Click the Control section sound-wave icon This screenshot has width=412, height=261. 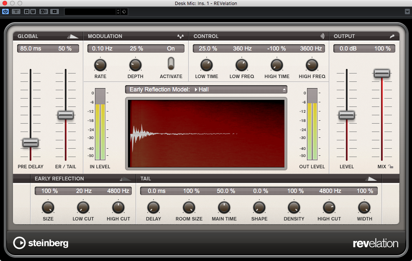click(322, 36)
